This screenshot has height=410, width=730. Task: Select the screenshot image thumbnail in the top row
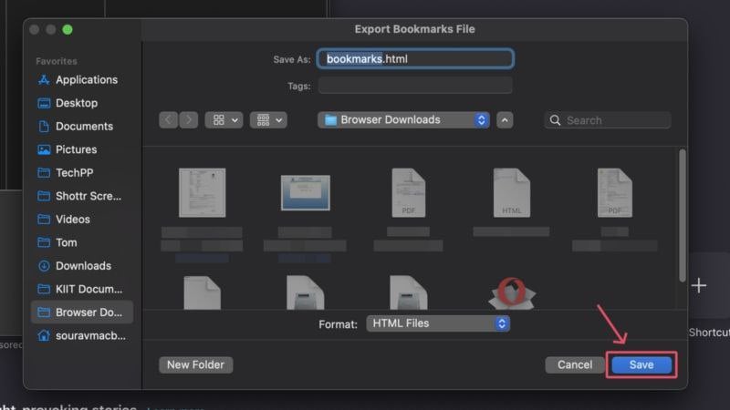306,193
